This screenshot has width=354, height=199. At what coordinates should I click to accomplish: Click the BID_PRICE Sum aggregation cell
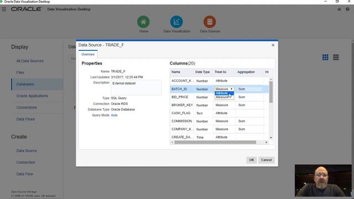pos(249,97)
